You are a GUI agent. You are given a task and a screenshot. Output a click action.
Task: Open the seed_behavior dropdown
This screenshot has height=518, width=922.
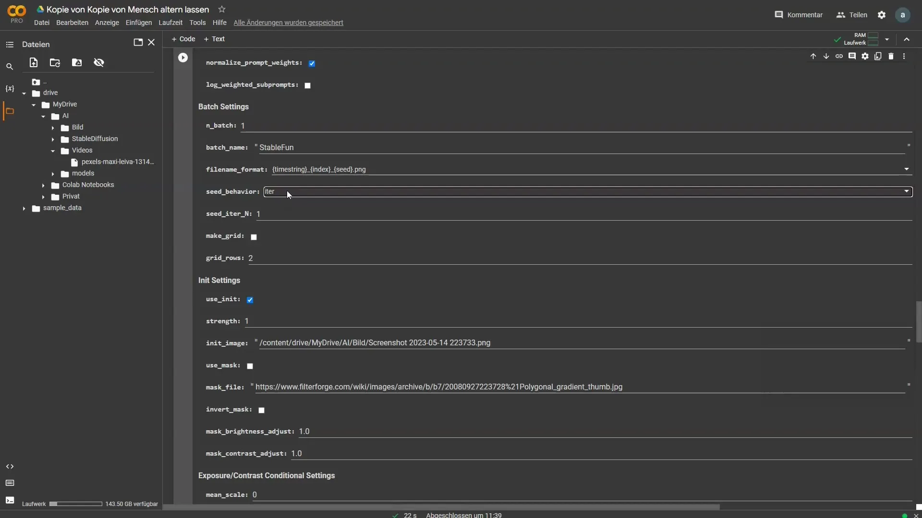pyautogui.click(x=588, y=192)
